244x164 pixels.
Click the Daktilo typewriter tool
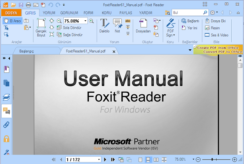click(104, 25)
